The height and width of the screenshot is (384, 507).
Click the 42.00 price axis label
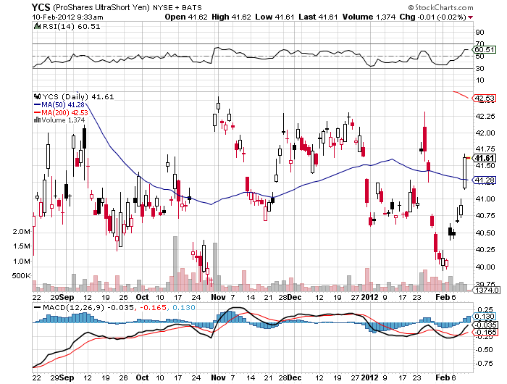tap(485, 133)
